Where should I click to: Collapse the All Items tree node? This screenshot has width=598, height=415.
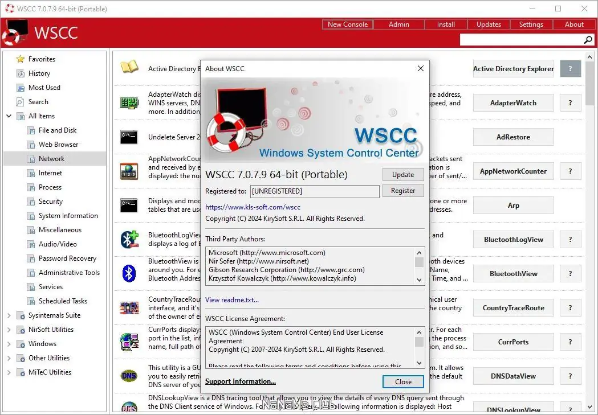click(x=9, y=116)
